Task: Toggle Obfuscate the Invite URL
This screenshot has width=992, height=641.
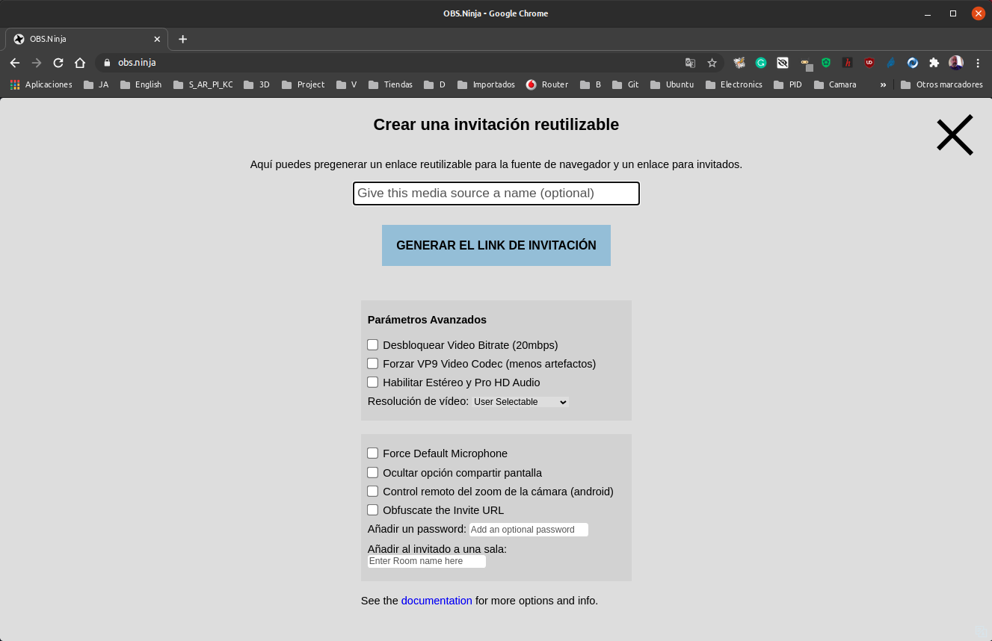Action: [372, 510]
